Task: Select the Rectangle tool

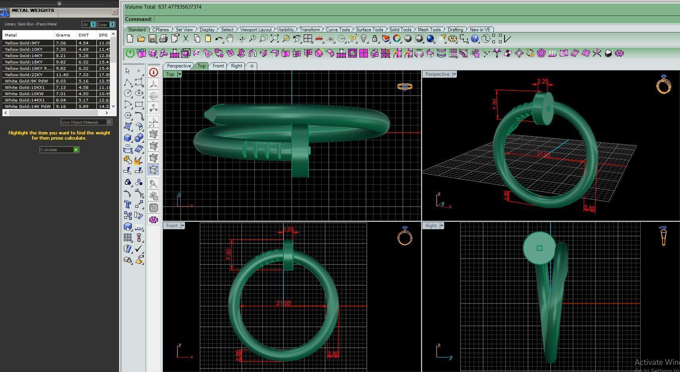Action: click(x=139, y=105)
